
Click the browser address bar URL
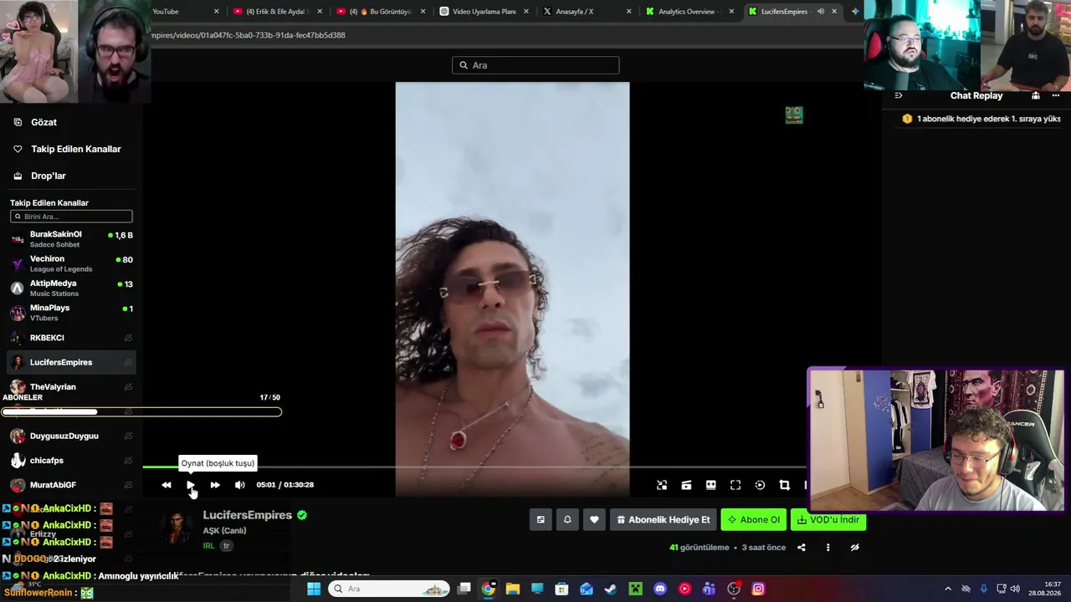(x=249, y=35)
